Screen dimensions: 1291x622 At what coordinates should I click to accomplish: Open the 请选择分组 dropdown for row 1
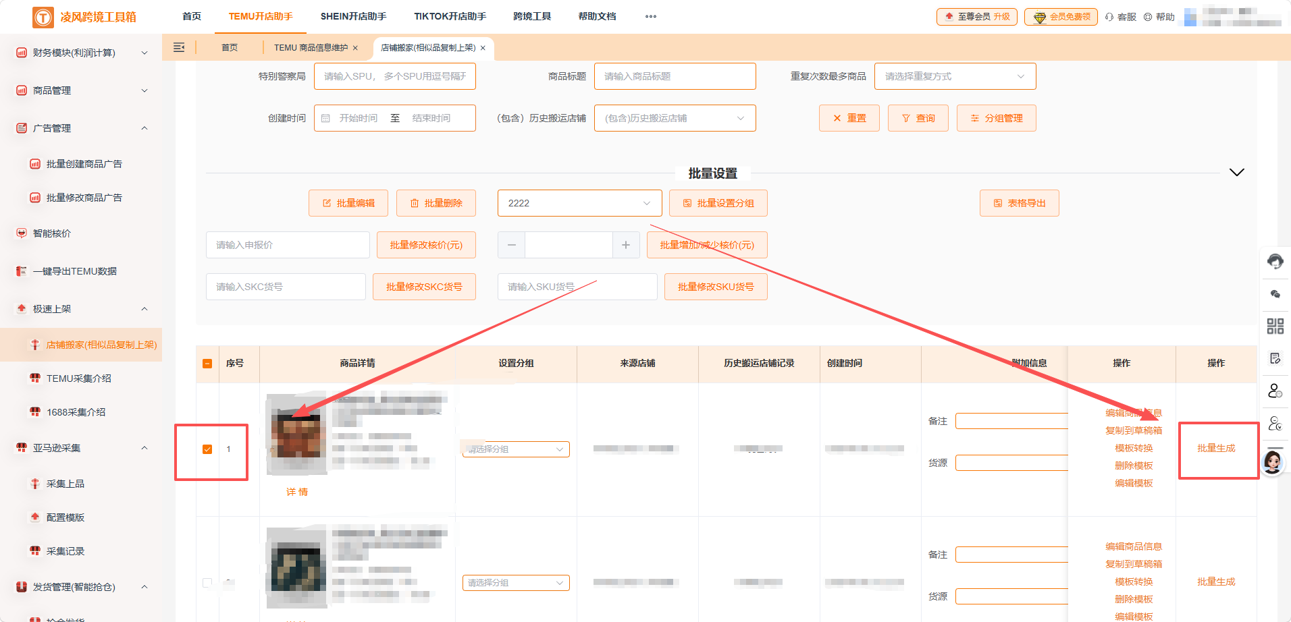(515, 449)
